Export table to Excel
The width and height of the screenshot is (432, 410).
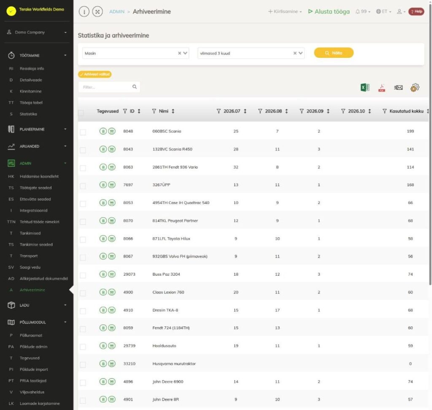tap(365, 87)
